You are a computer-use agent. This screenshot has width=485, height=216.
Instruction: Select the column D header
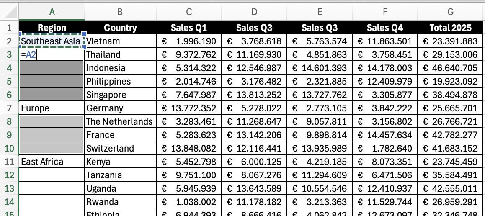coord(254,13)
